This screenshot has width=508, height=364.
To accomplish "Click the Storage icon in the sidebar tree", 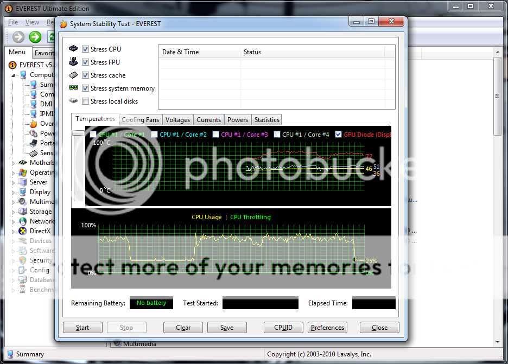I will click(x=23, y=212).
